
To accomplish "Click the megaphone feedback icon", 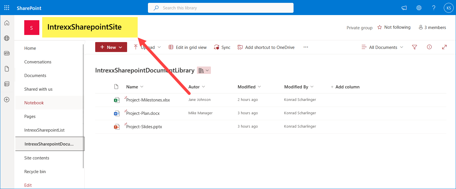I will [404, 8].
